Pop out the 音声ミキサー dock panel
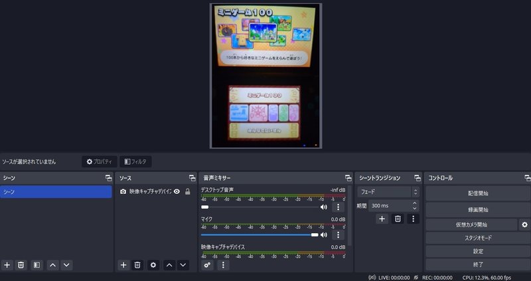This screenshot has width=531, height=281. click(348, 178)
